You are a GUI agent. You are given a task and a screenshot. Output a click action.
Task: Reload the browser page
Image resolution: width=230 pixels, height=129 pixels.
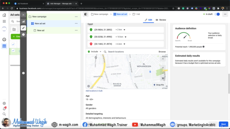tap(12, 8)
